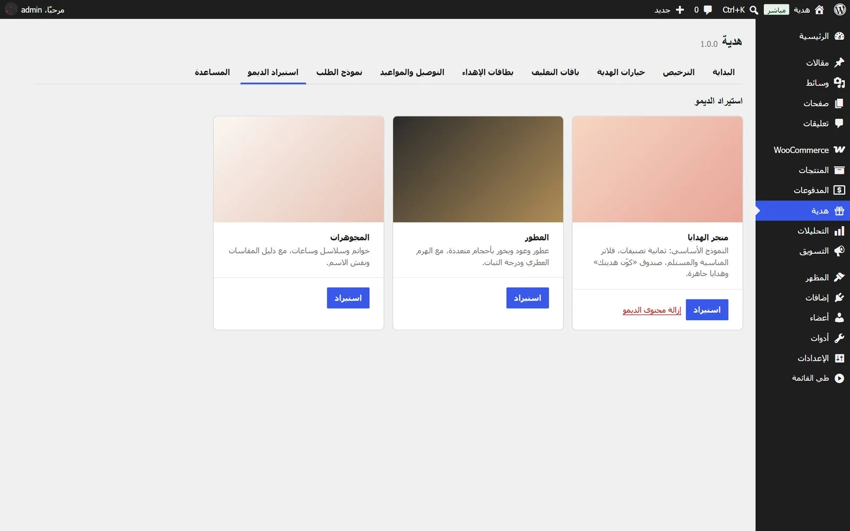Click the متجر الهدايا demo preview image
The image size is (850, 531).
[x=657, y=169]
